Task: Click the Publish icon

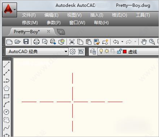Action: [53, 42]
